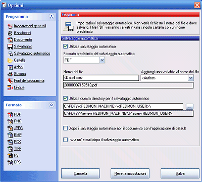Open PDF format options
The width and height of the screenshot is (202, 182).
pyautogui.click(x=17, y=114)
